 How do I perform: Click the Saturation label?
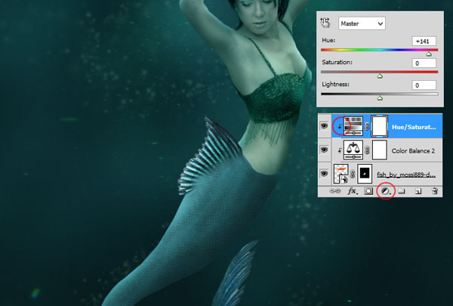click(x=337, y=62)
